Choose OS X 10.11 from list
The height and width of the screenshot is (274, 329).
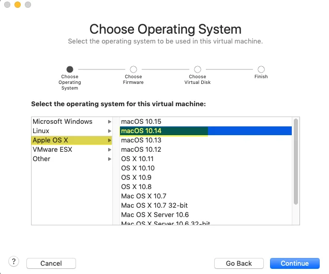[206, 159]
